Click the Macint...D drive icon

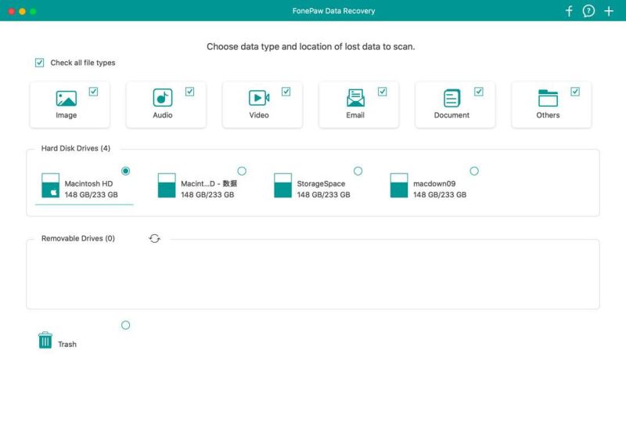tap(167, 185)
